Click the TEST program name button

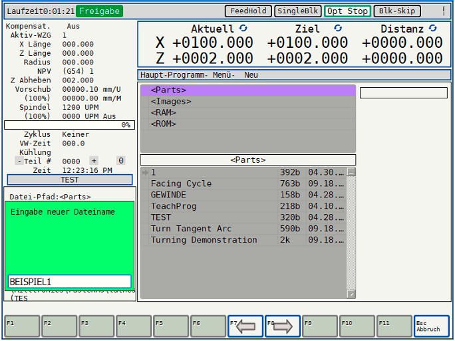coord(70,179)
